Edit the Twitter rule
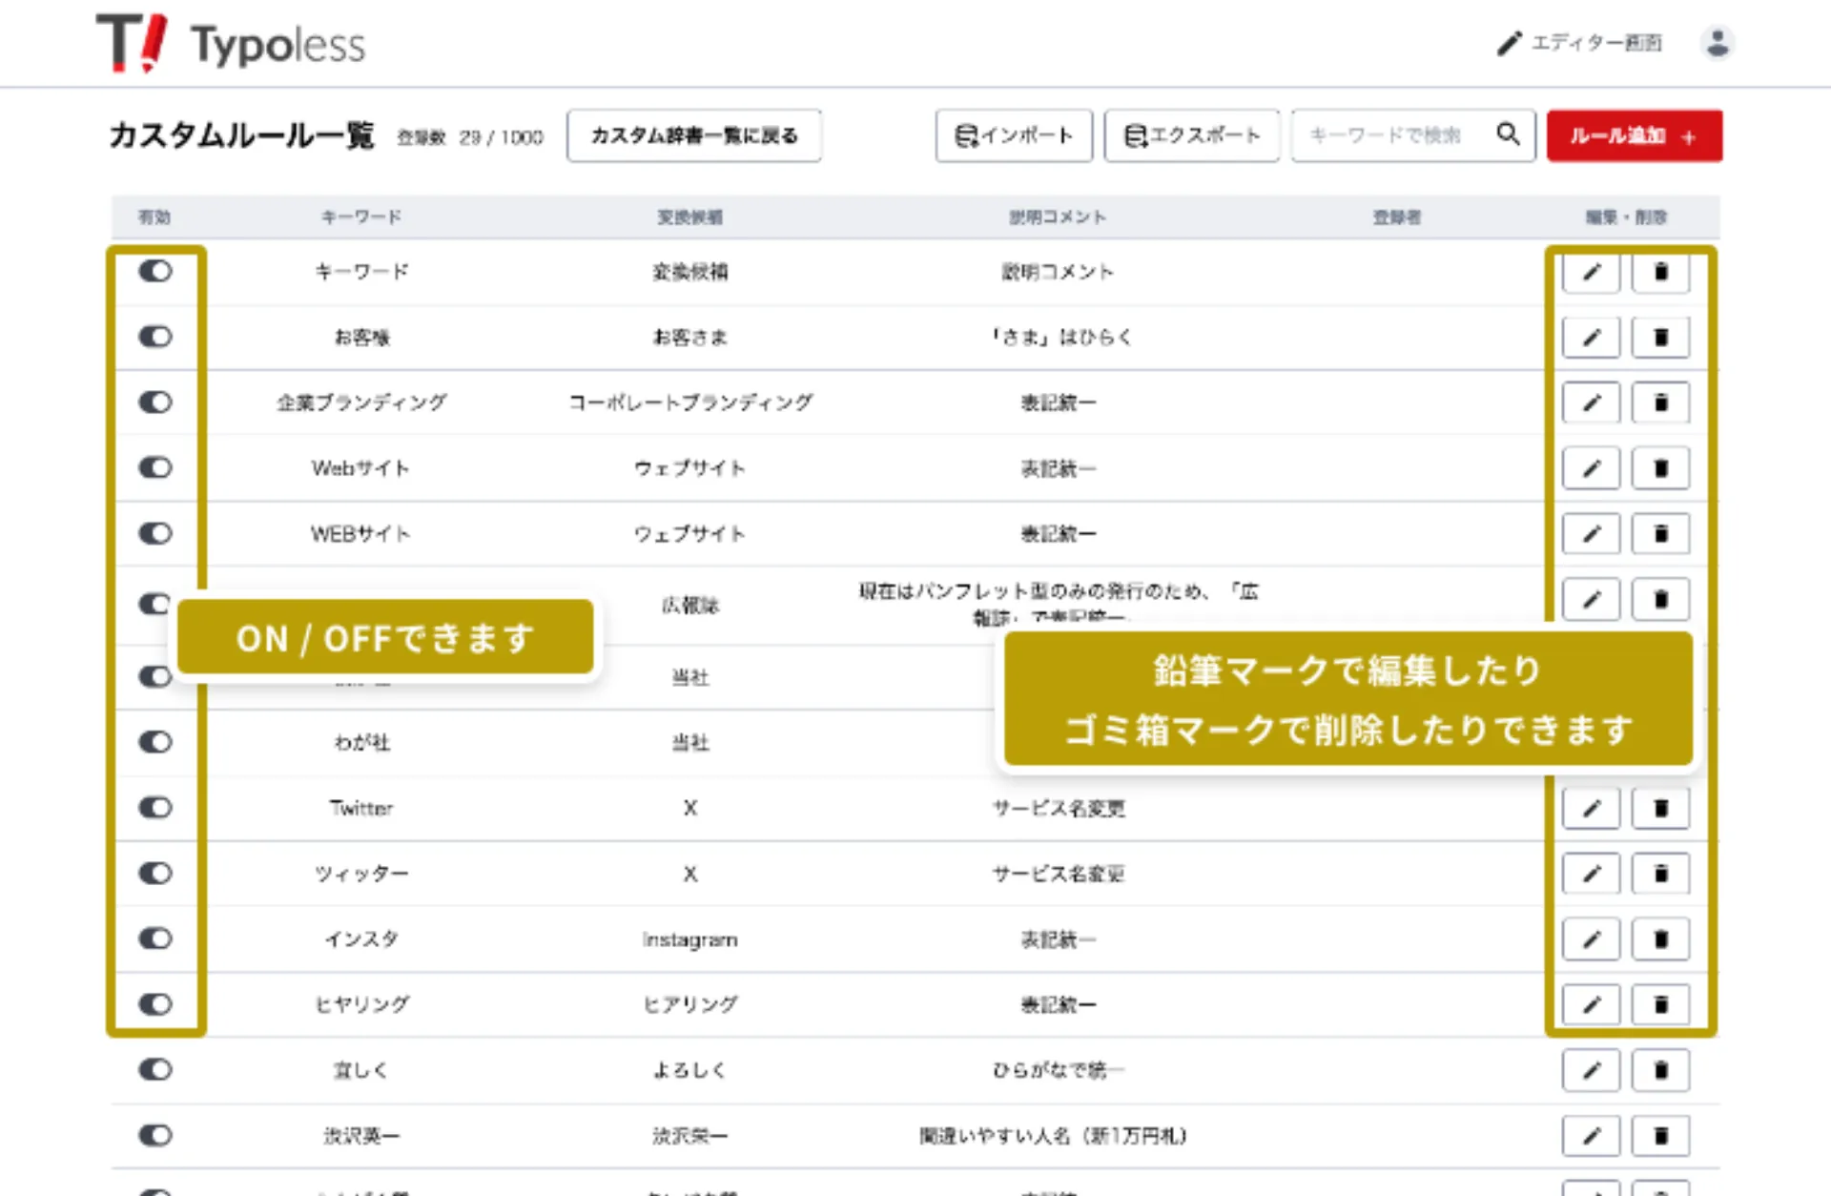Image resolution: width=1831 pixels, height=1196 pixels. (x=1591, y=809)
